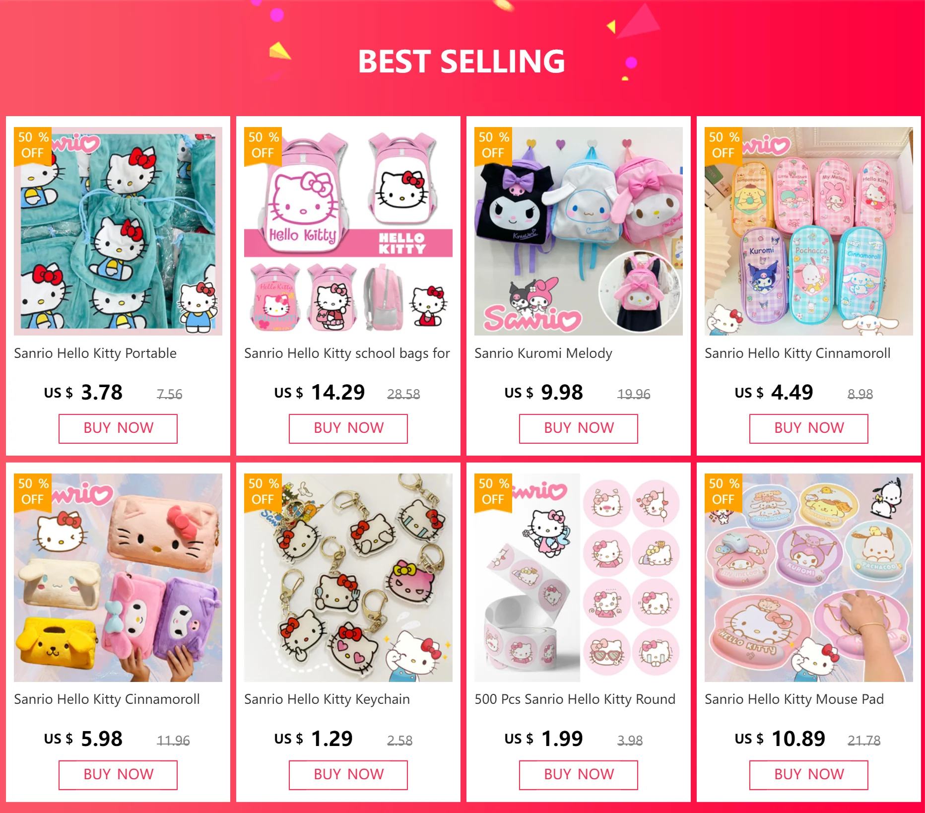Click Buy Now under Sanrio Kuromi Melody
This screenshot has width=925, height=813.
[x=579, y=429]
